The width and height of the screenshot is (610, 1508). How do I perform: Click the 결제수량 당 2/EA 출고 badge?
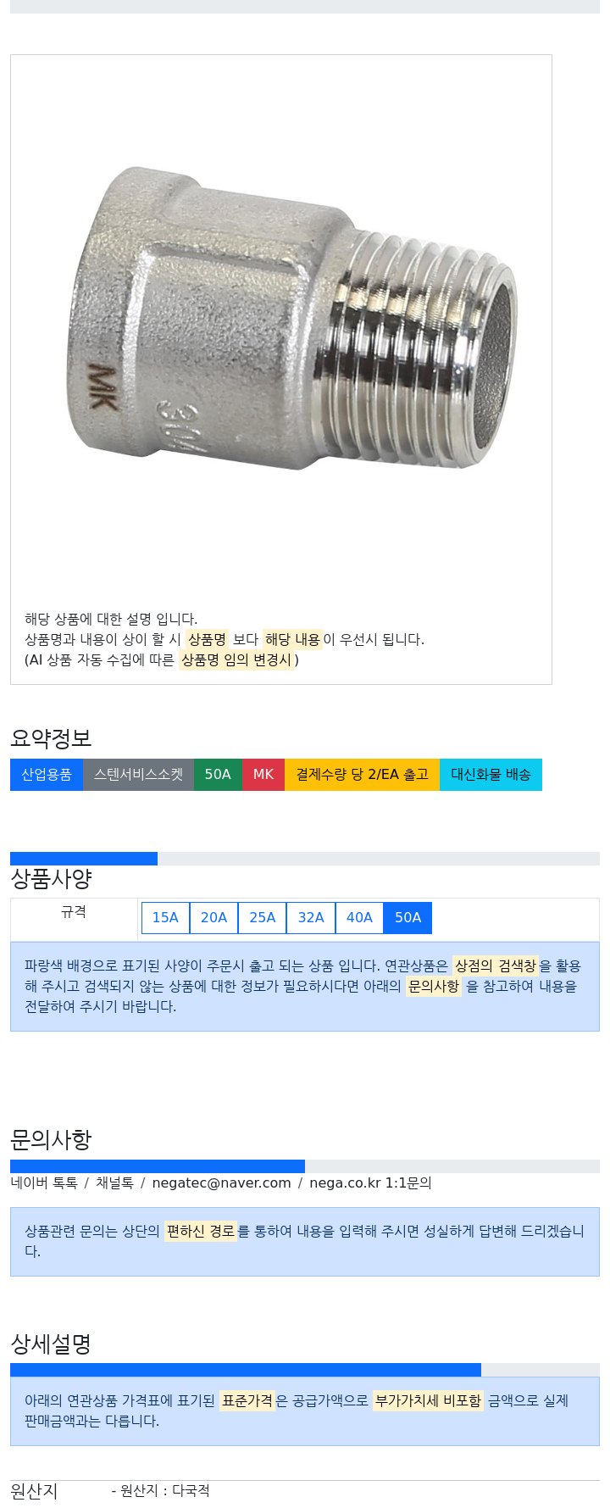pos(362,775)
